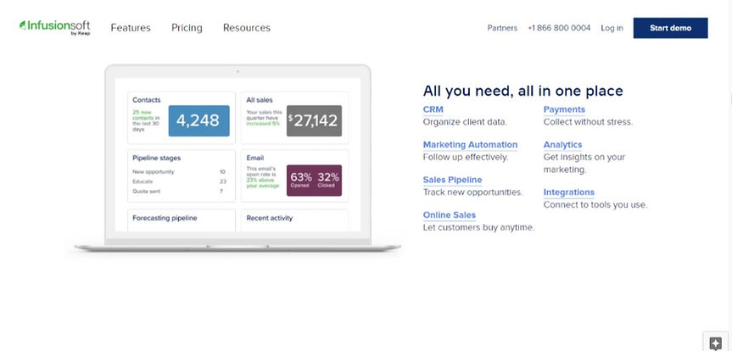Click the Start demo button
Image resolution: width=732 pixels, height=351 pixels.
tap(670, 28)
